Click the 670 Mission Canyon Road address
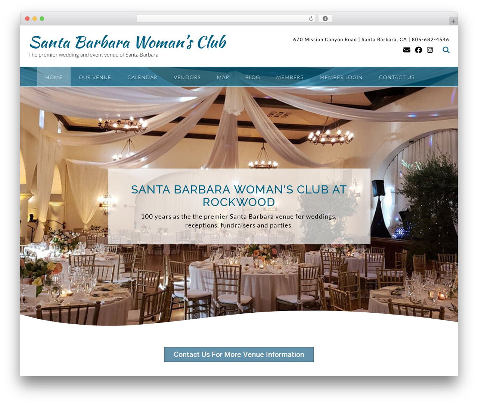This screenshot has height=405, width=478. coord(325,40)
